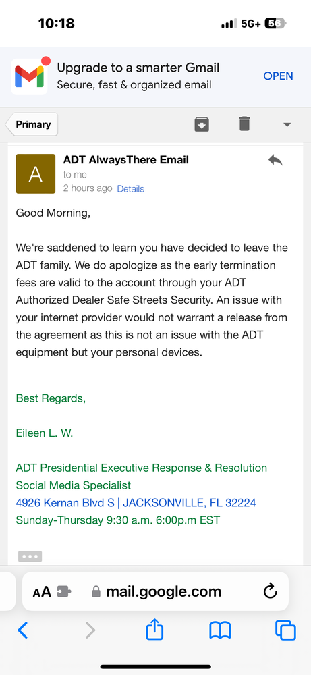Reload the page with the refresh icon
Viewport: 311px width, 675px height.
(x=270, y=591)
